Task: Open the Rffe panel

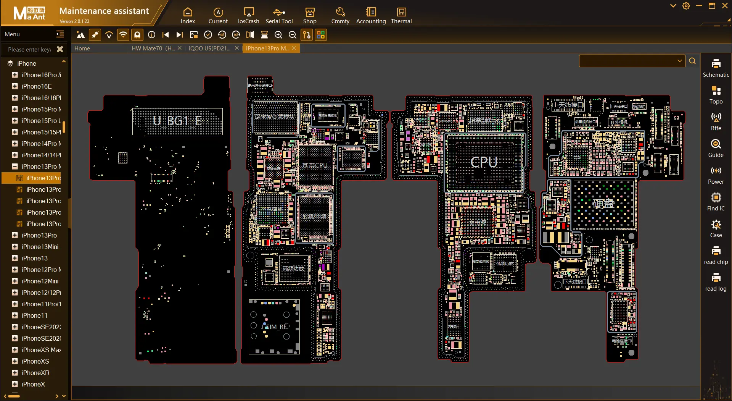Action: pyautogui.click(x=716, y=122)
